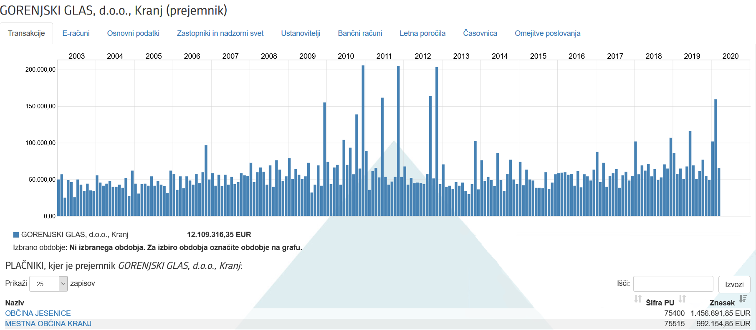
Task: Open the Osnovni podatki tab
Action: (x=133, y=33)
